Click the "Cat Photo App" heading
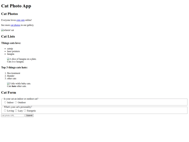Image resolution: width=189 pixels, height=142 pixels. tap(16, 6)
